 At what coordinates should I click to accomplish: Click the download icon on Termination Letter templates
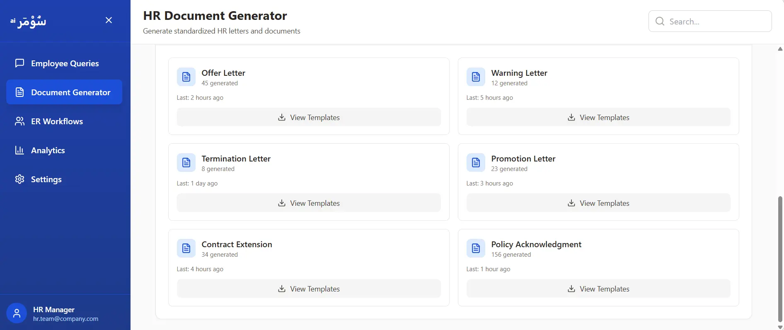[282, 203]
